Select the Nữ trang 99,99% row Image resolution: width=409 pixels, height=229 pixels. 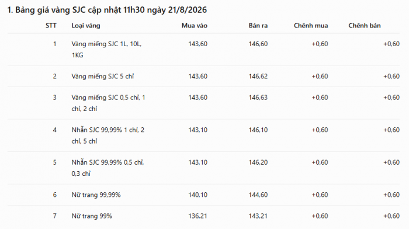[203, 195]
